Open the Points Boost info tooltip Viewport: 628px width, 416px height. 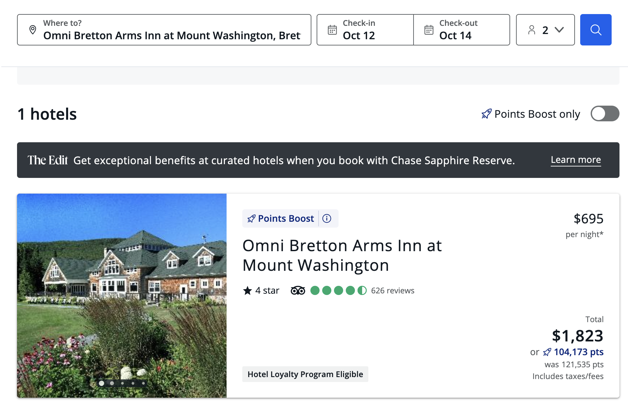[326, 218]
